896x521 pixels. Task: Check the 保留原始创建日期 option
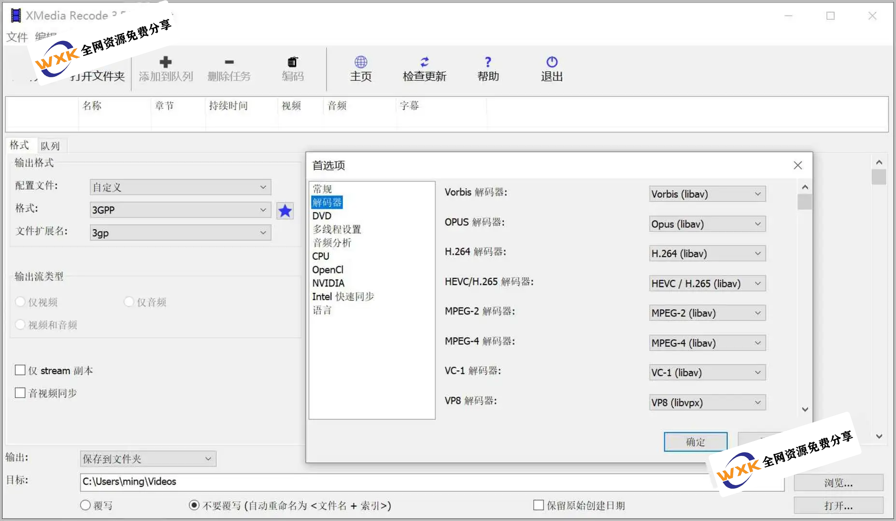tap(539, 505)
